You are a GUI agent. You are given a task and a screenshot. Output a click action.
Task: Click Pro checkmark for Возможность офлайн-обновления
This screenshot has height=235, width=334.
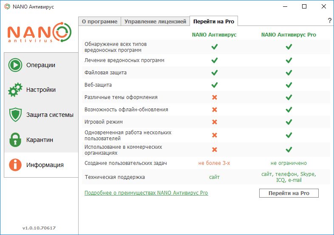click(289, 110)
